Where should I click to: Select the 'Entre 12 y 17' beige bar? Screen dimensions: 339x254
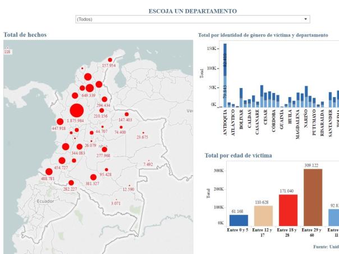263,216
